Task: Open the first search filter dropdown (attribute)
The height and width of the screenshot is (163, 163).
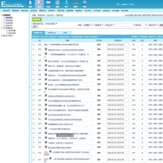Action: click(x=87, y=25)
